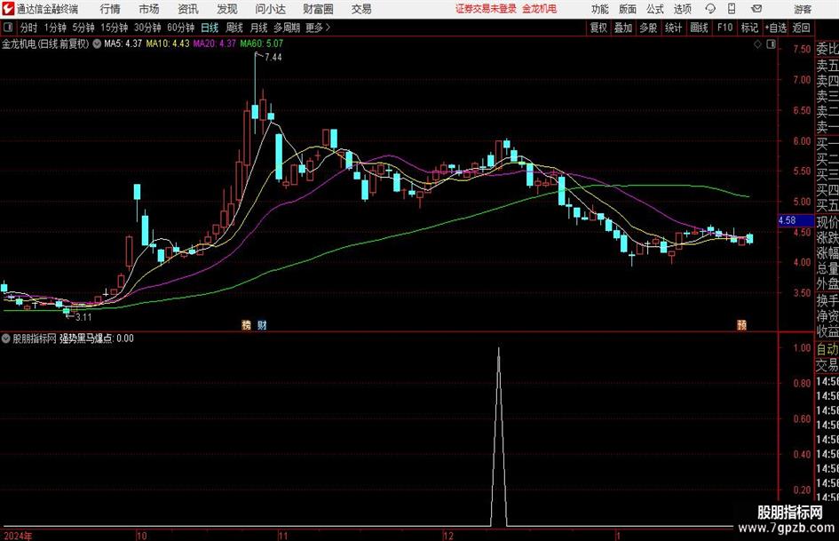Click the 多股 multi-stock button
This screenshot has height=541, width=839.
click(648, 28)
